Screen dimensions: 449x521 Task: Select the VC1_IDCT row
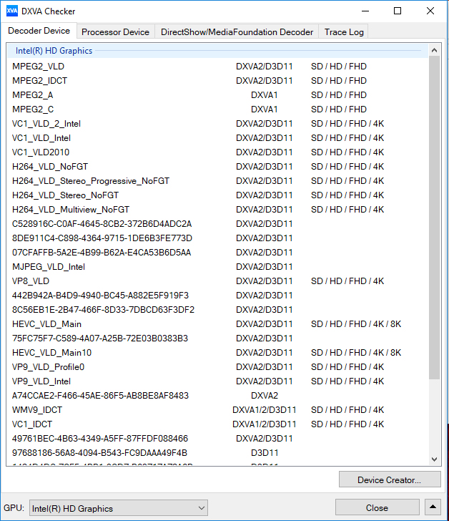click(217, 424)
